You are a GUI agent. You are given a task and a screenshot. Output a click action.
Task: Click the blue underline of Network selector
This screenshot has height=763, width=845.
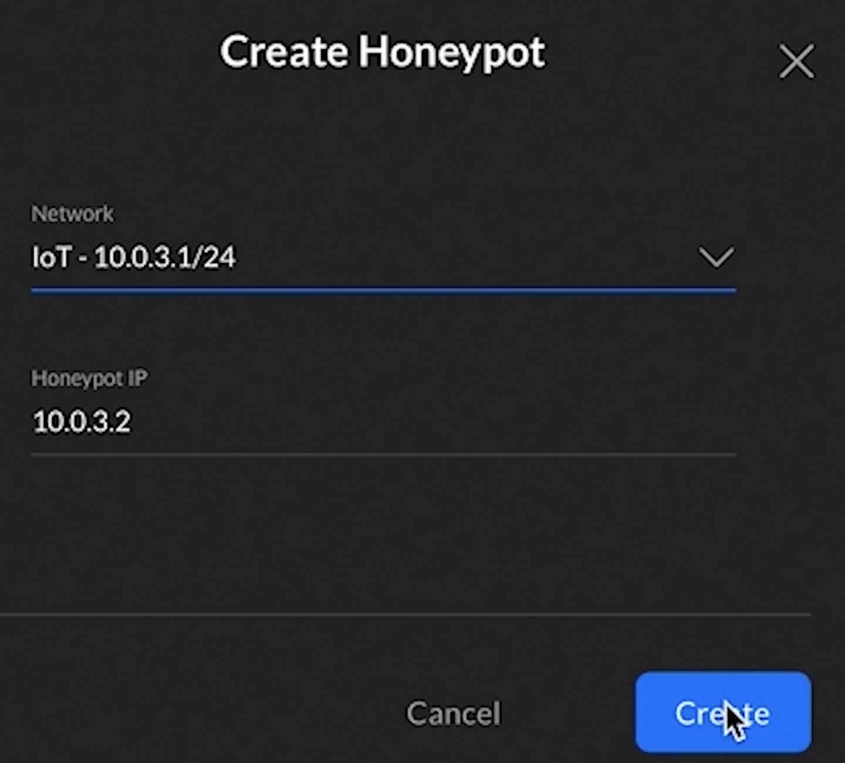pos(383,289)
